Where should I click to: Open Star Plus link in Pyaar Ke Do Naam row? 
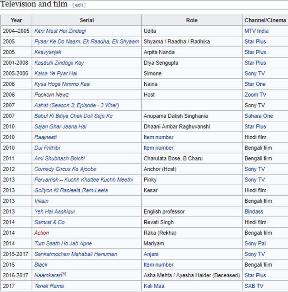coord(255,41)
